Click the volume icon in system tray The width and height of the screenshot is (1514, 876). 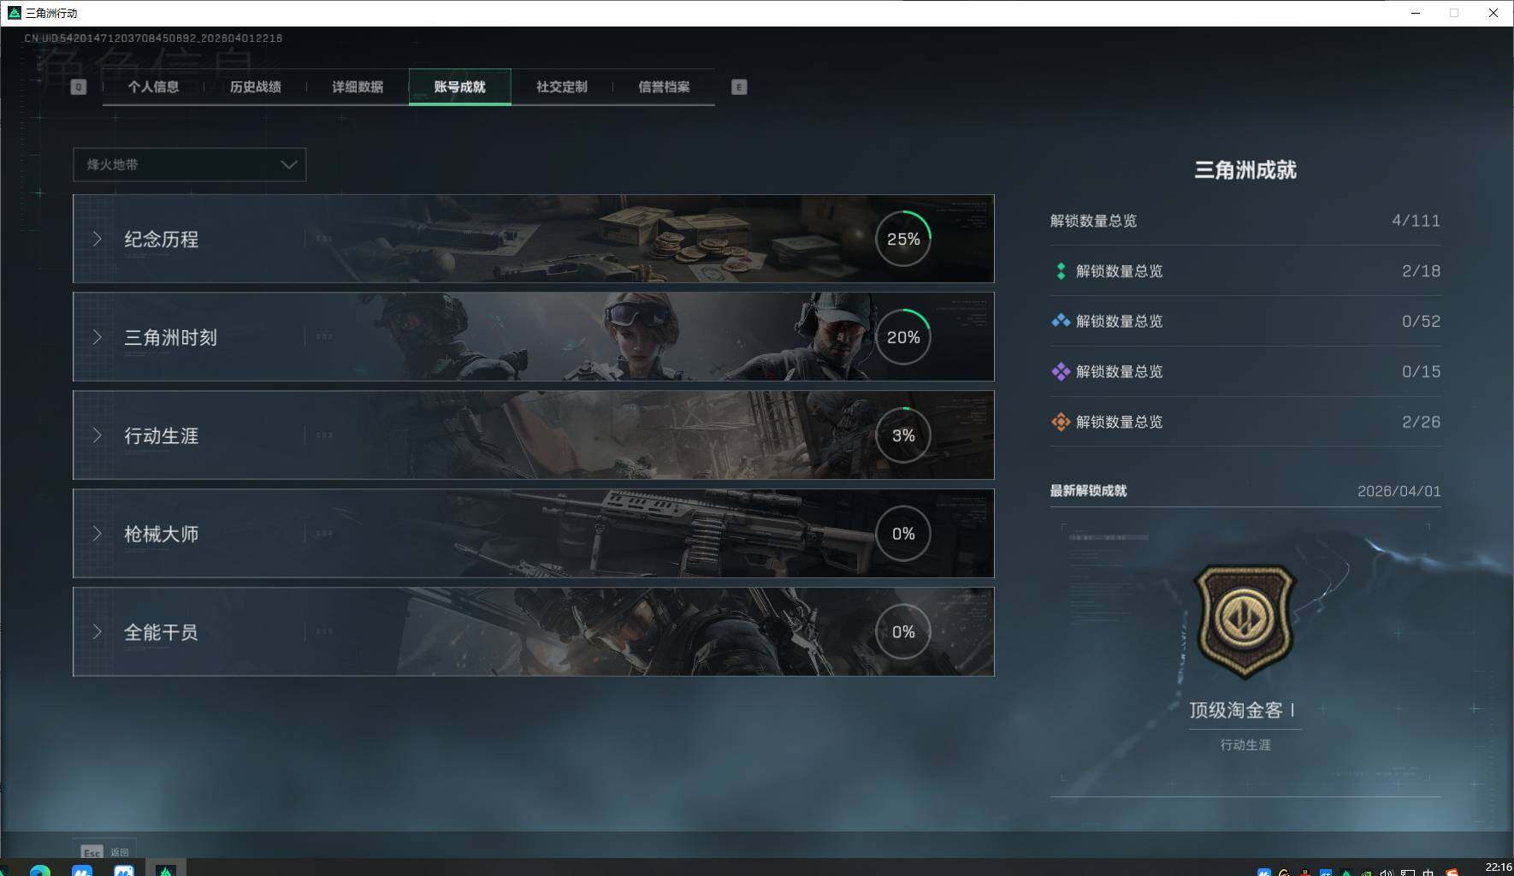tap(1387, 870)
